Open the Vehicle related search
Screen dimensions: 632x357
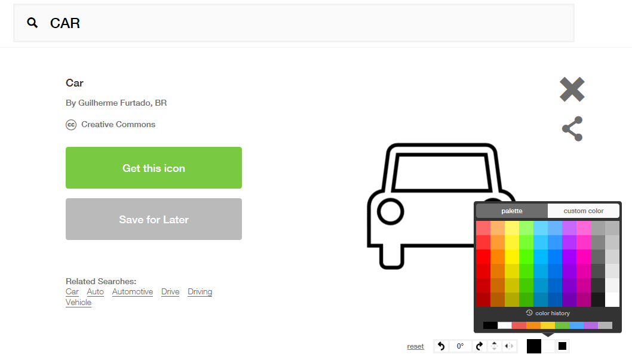point(79,303)
